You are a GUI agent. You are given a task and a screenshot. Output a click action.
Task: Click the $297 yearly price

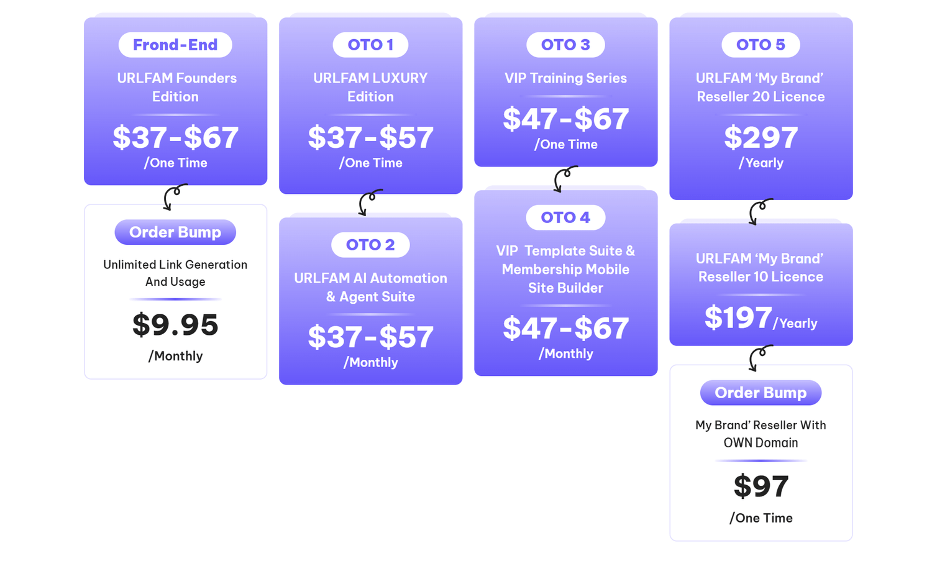[x=761, y=137]
